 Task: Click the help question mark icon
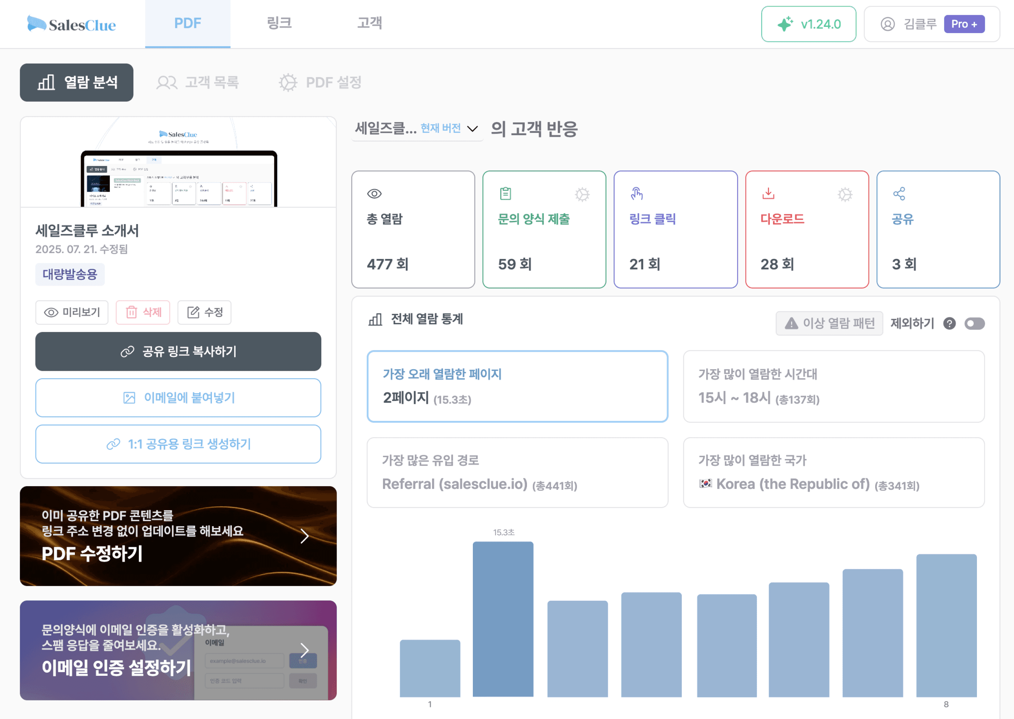pyautogui.click(x=949, y=324)
